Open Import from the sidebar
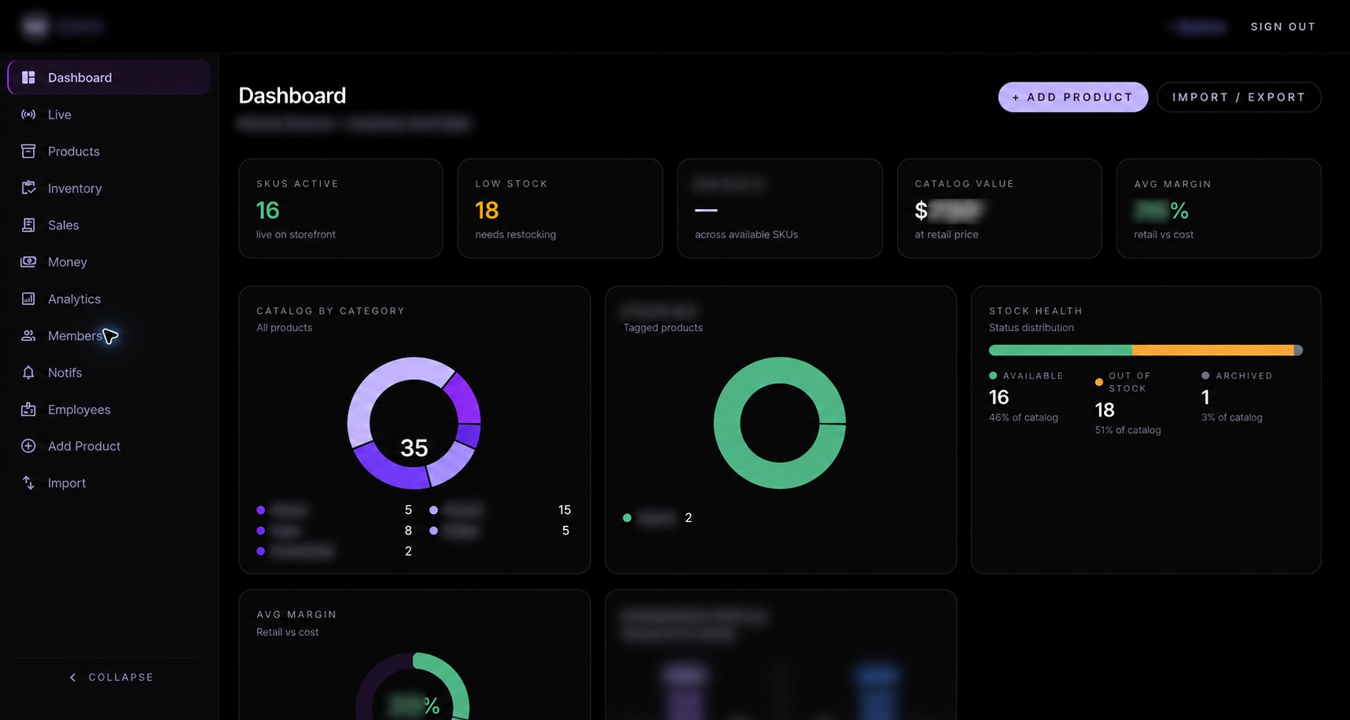Image resolution: width=1350 pixels, height=720 pixels. click(109, 483)
